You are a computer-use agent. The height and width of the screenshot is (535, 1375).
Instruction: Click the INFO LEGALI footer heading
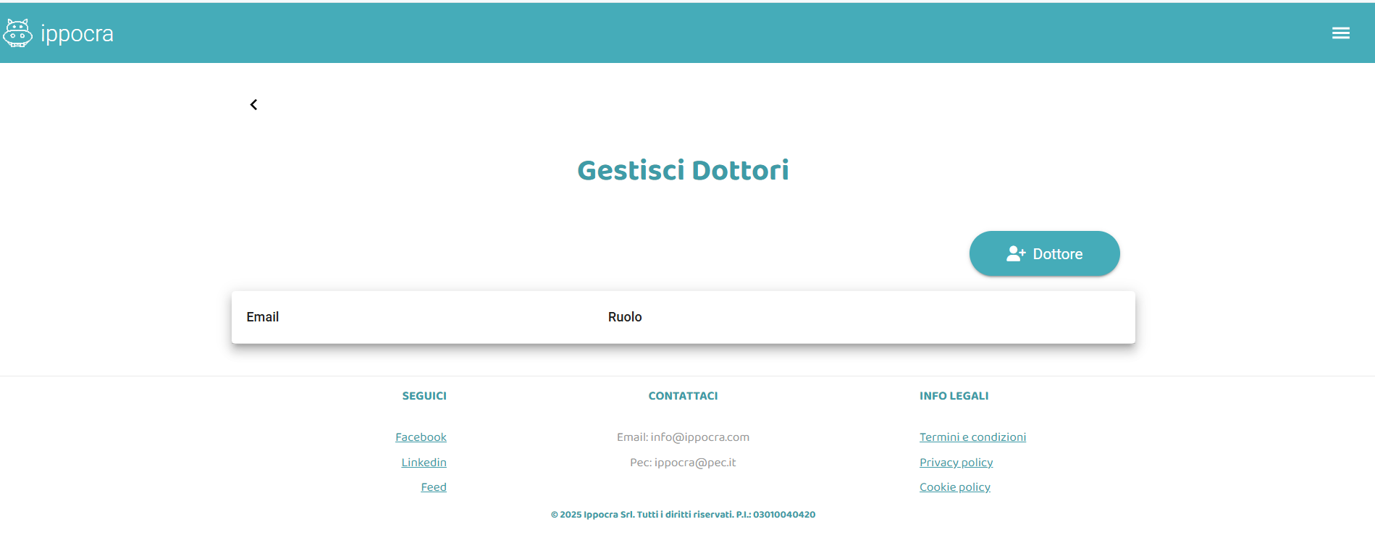(954, 396)
